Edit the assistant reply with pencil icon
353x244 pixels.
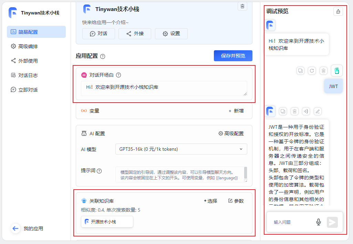(x=317, y=111)
